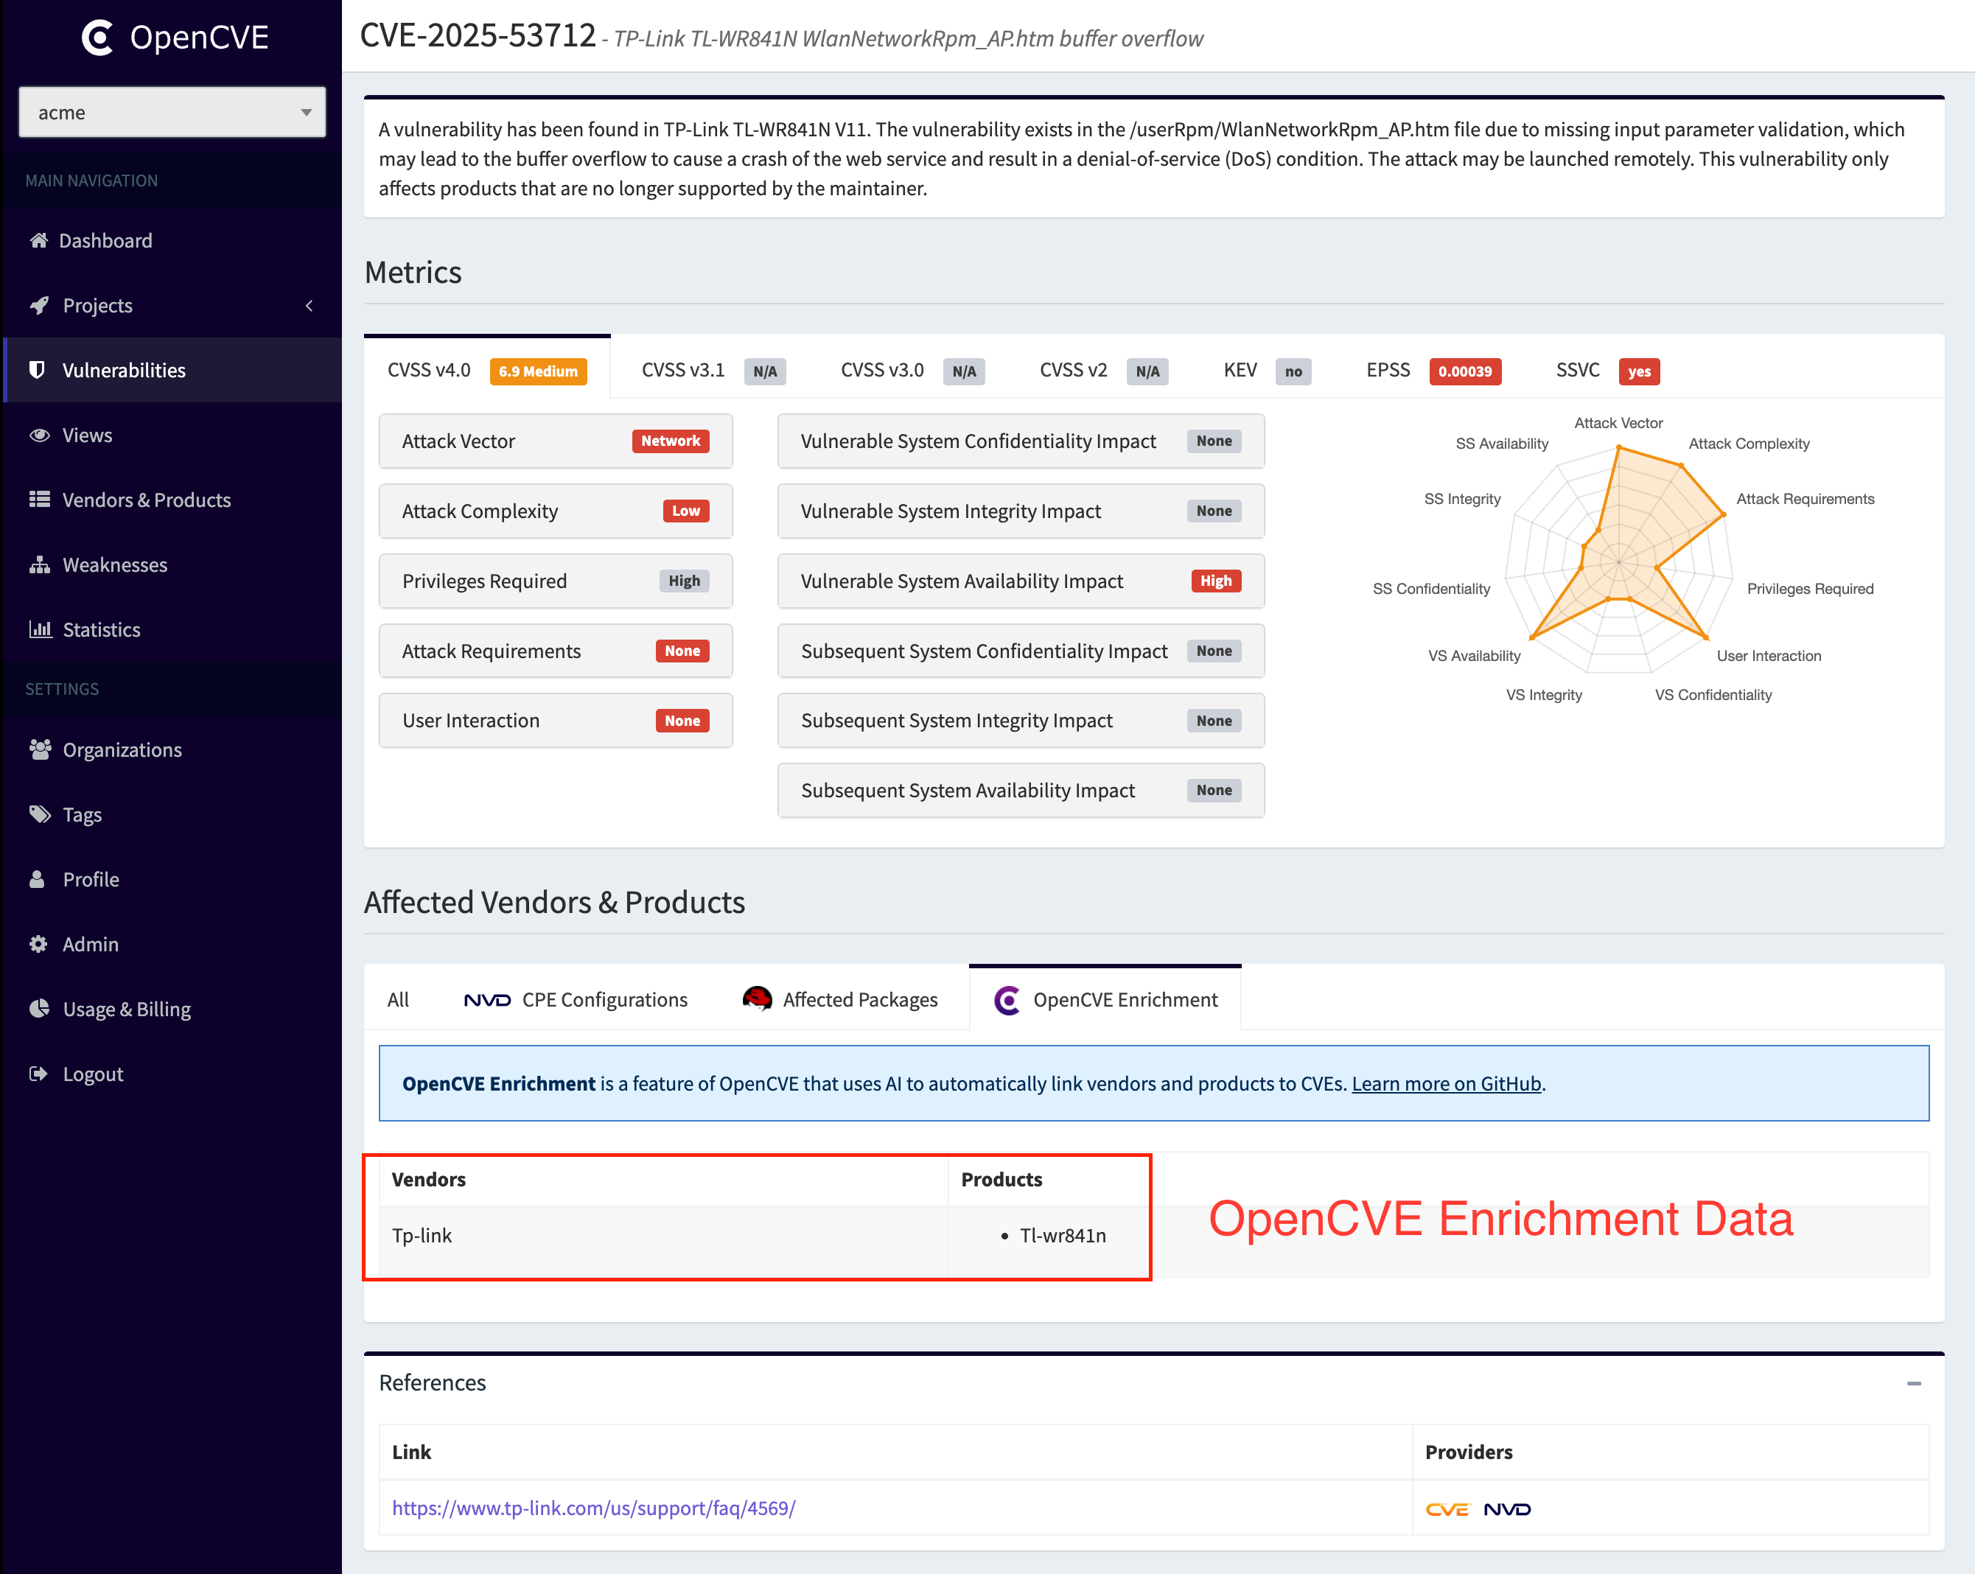Click the Attack Vector label on radar chart
Viewport: 1975px width, 1574px height.
click(1618, 422)
